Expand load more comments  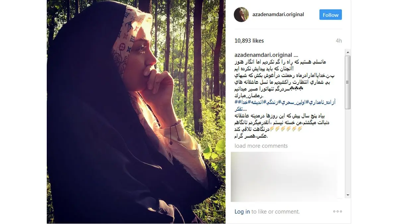click(x=261, y=146)
